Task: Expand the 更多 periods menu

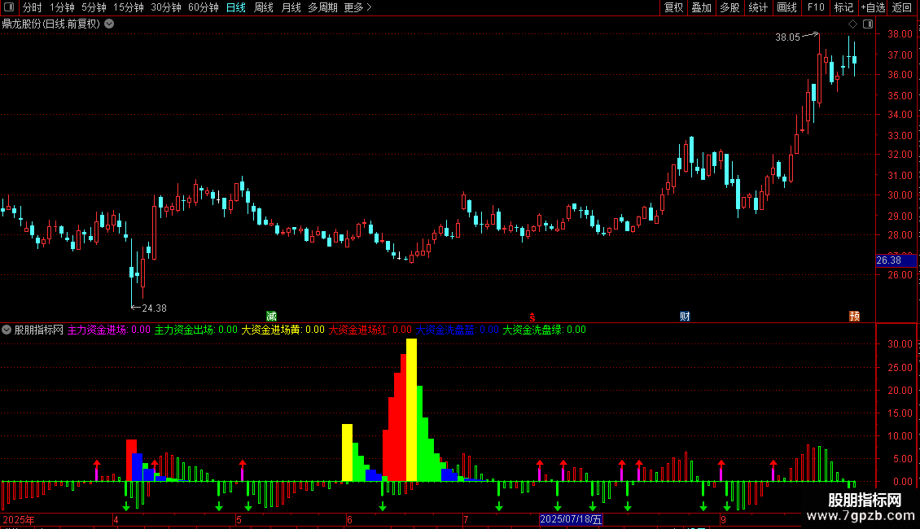Action: 358,7
